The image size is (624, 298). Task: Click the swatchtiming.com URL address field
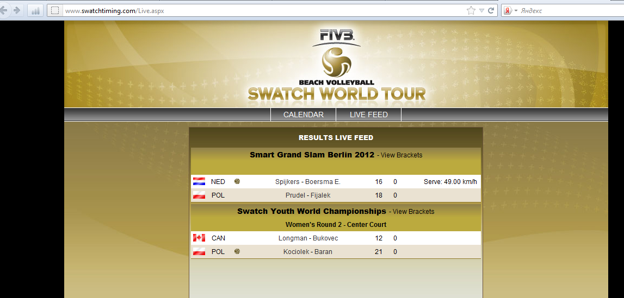tap(263, 11)
